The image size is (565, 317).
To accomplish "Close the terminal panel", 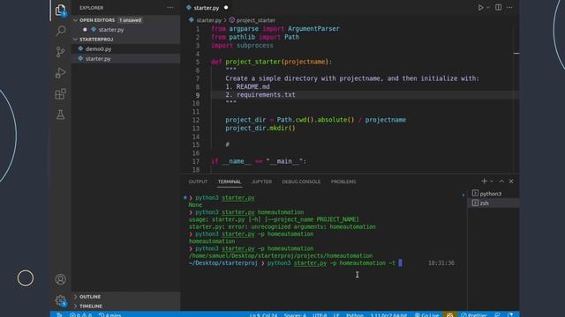I will coord(511,181).
